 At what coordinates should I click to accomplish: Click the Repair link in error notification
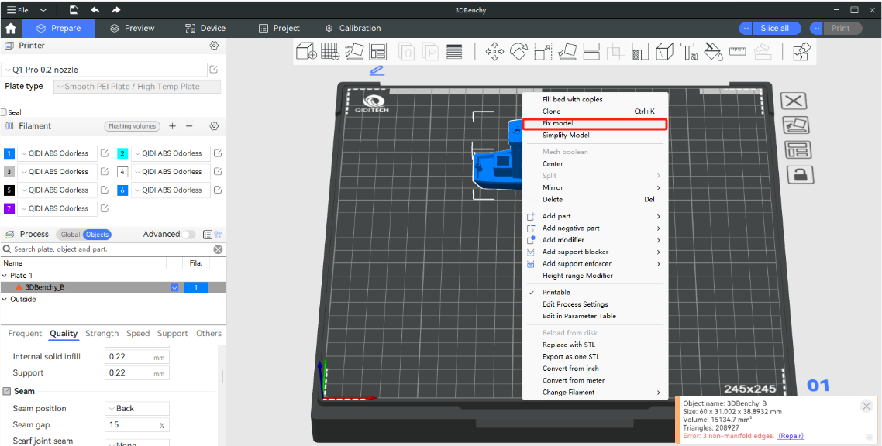pos(791,436)
